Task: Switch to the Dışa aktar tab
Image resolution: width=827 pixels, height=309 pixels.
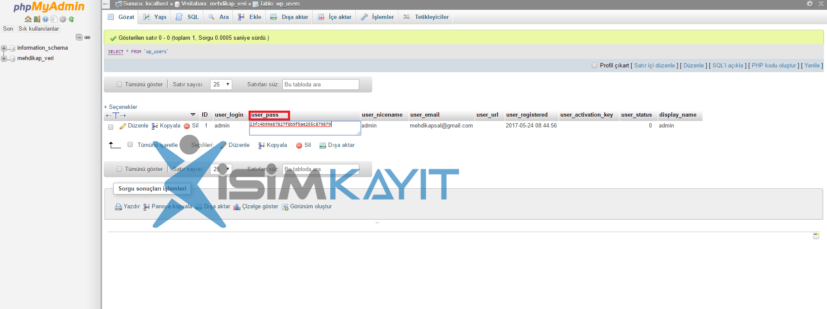Action: pos(289,17)
